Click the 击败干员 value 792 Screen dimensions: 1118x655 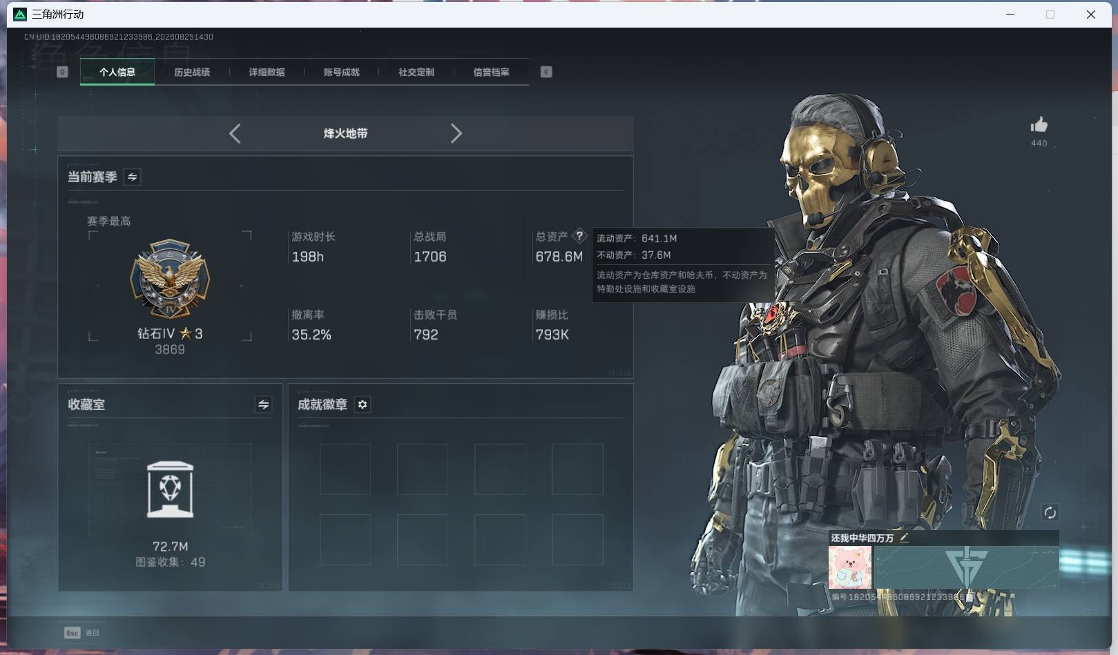(426, 335)
